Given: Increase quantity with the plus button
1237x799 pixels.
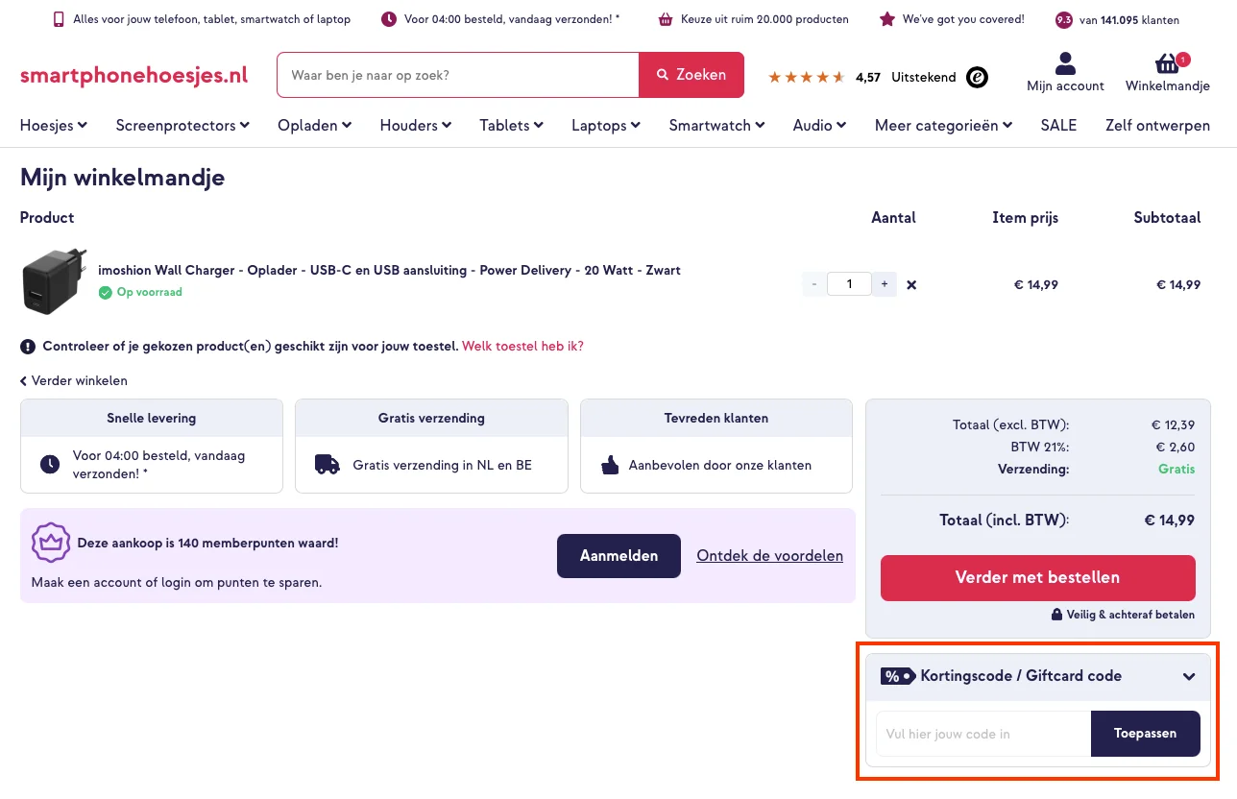Looking at the screenshot, I should [884, 284].
